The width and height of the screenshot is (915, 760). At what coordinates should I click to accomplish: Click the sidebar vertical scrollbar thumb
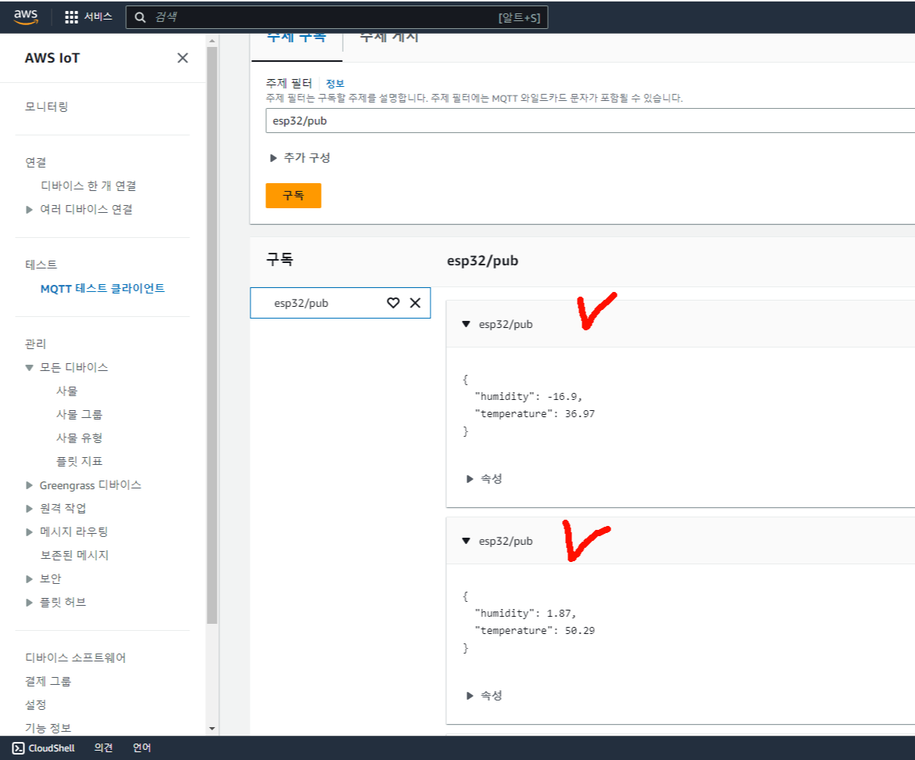pos(212,335)
